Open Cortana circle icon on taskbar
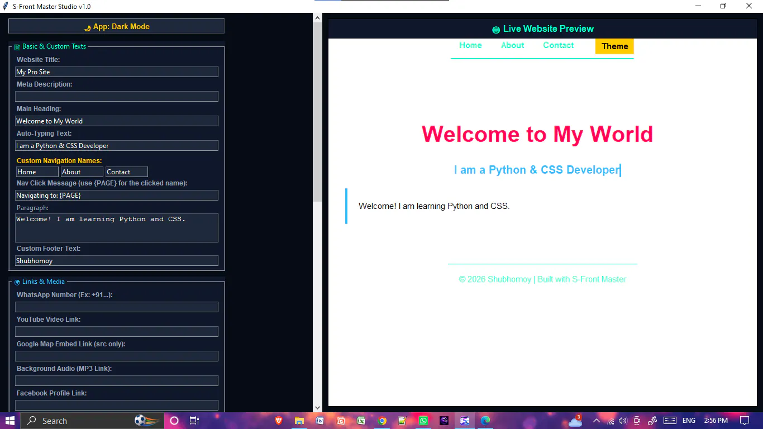Image resolution: width=763 pixels, height=429 pixels. click(x=174, y=421)
